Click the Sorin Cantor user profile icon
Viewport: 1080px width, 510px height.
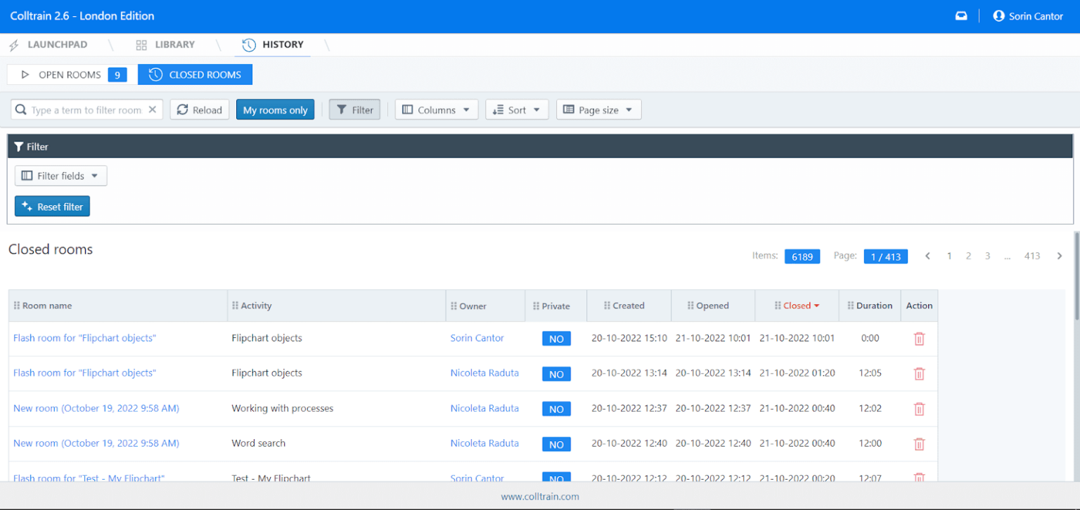pyautogui.click(x=998, y=15)
